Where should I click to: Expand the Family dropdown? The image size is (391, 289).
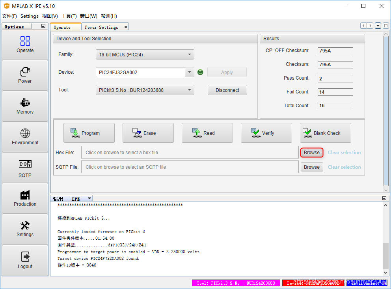coord(145,54)
